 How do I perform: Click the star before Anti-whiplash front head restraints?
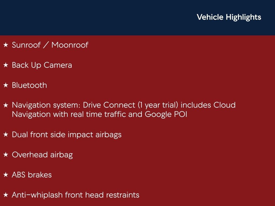pos(6,195)
